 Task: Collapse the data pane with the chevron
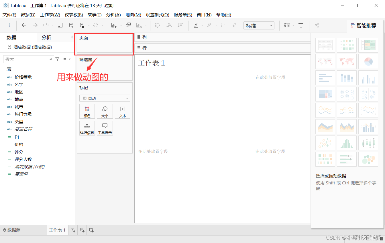(72, 37)
